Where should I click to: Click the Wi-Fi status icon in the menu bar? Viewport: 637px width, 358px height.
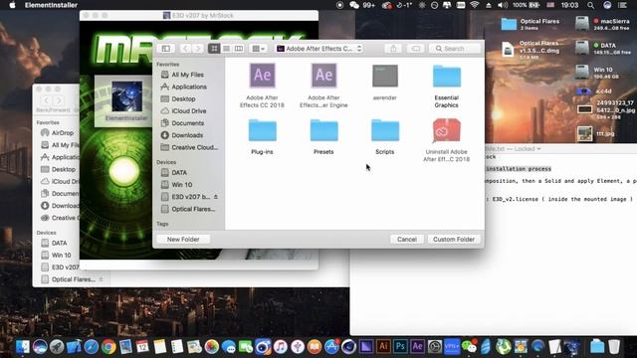click(475, 5)
